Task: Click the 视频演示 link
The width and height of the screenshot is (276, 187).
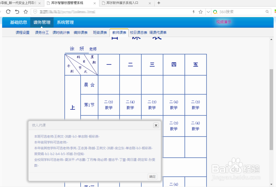Action: pos(224,22)
